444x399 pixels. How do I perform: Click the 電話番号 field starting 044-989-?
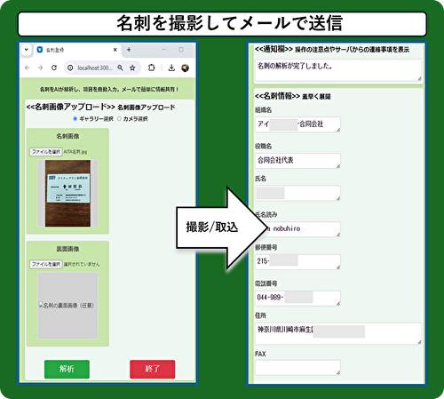[297, 298]
